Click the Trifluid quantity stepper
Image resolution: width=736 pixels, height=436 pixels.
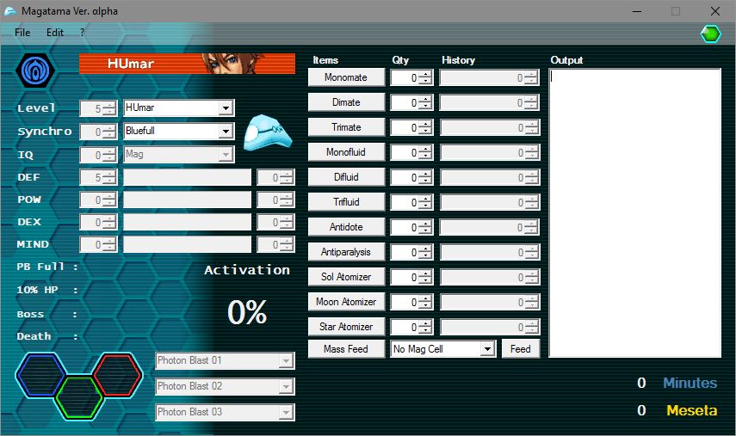(x=411, y=202)
